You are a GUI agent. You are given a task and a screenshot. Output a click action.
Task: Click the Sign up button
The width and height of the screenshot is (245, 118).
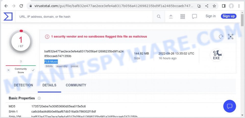click(229, 16)
